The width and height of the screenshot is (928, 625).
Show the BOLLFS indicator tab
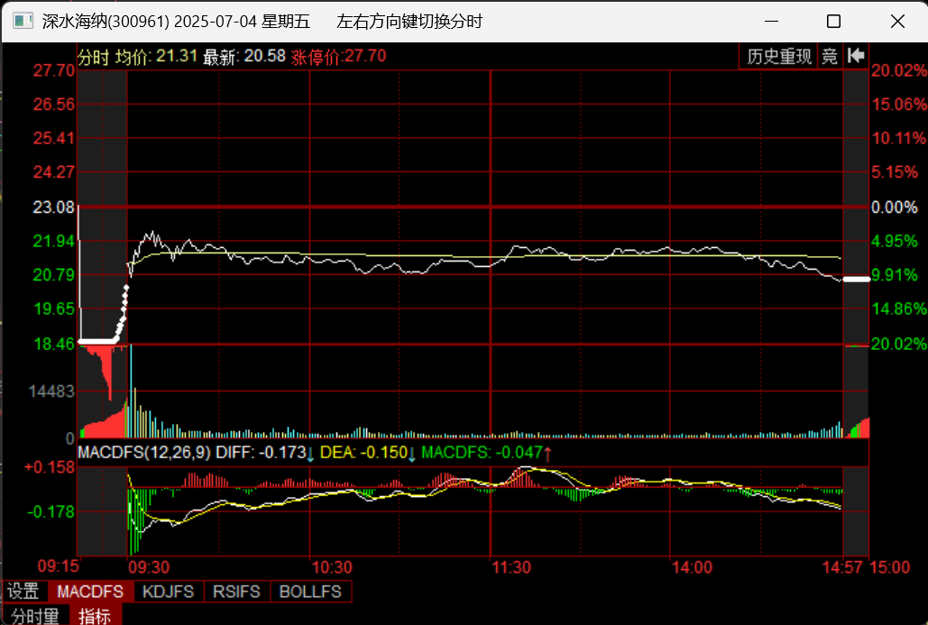pos(310,592)
